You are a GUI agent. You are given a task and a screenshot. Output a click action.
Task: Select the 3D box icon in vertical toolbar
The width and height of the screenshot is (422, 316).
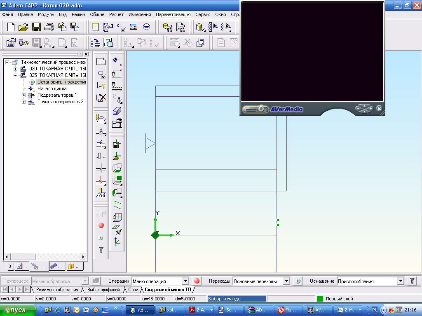[117, 111]
